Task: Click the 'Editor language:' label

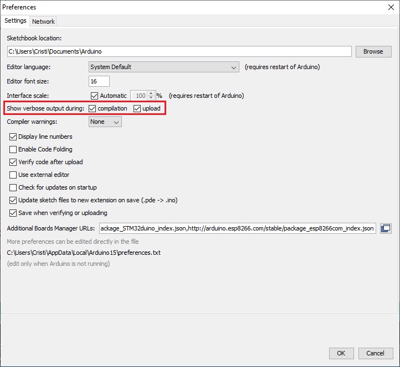Action: (29, 67)
